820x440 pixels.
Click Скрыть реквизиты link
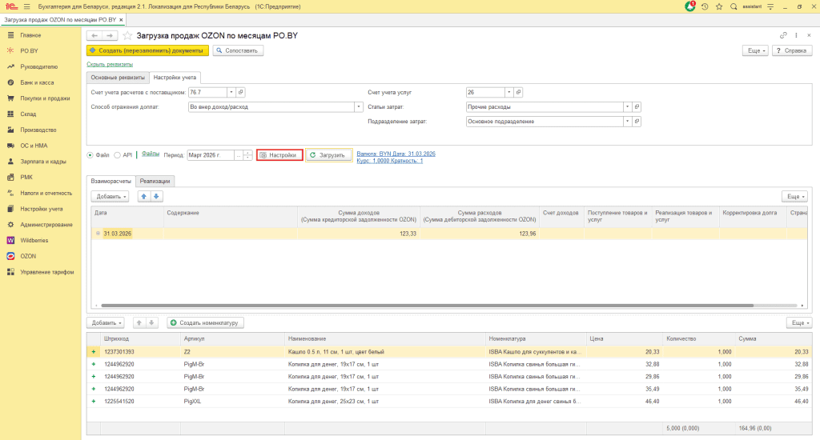click(x=110, y=64)
